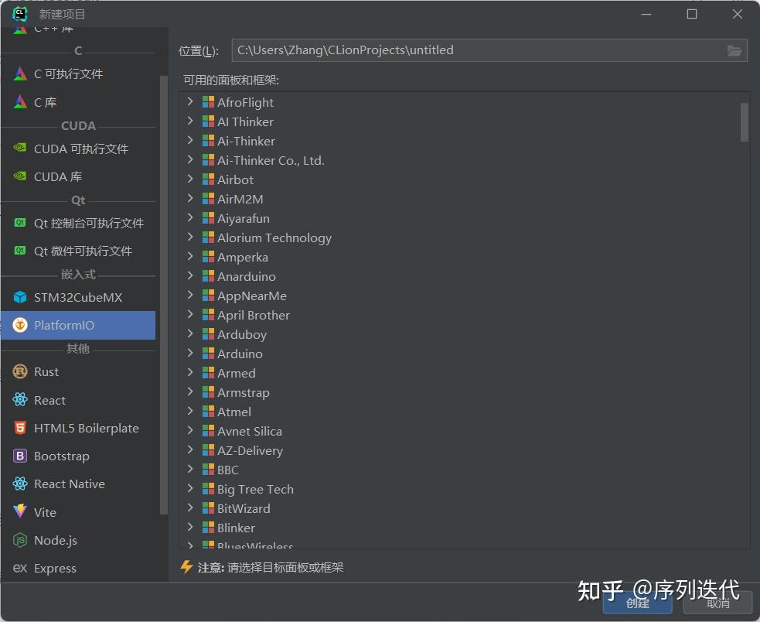The image size is (760, 622).
Task: Select the Ai-Thinker Co., Ltd. row
Action: (464, 160)
